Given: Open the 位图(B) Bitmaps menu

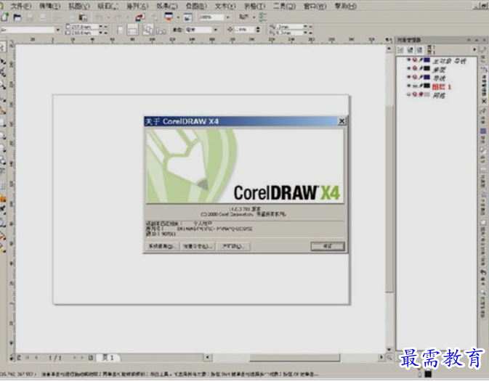Looking at the screenshot, I should 196,6.
